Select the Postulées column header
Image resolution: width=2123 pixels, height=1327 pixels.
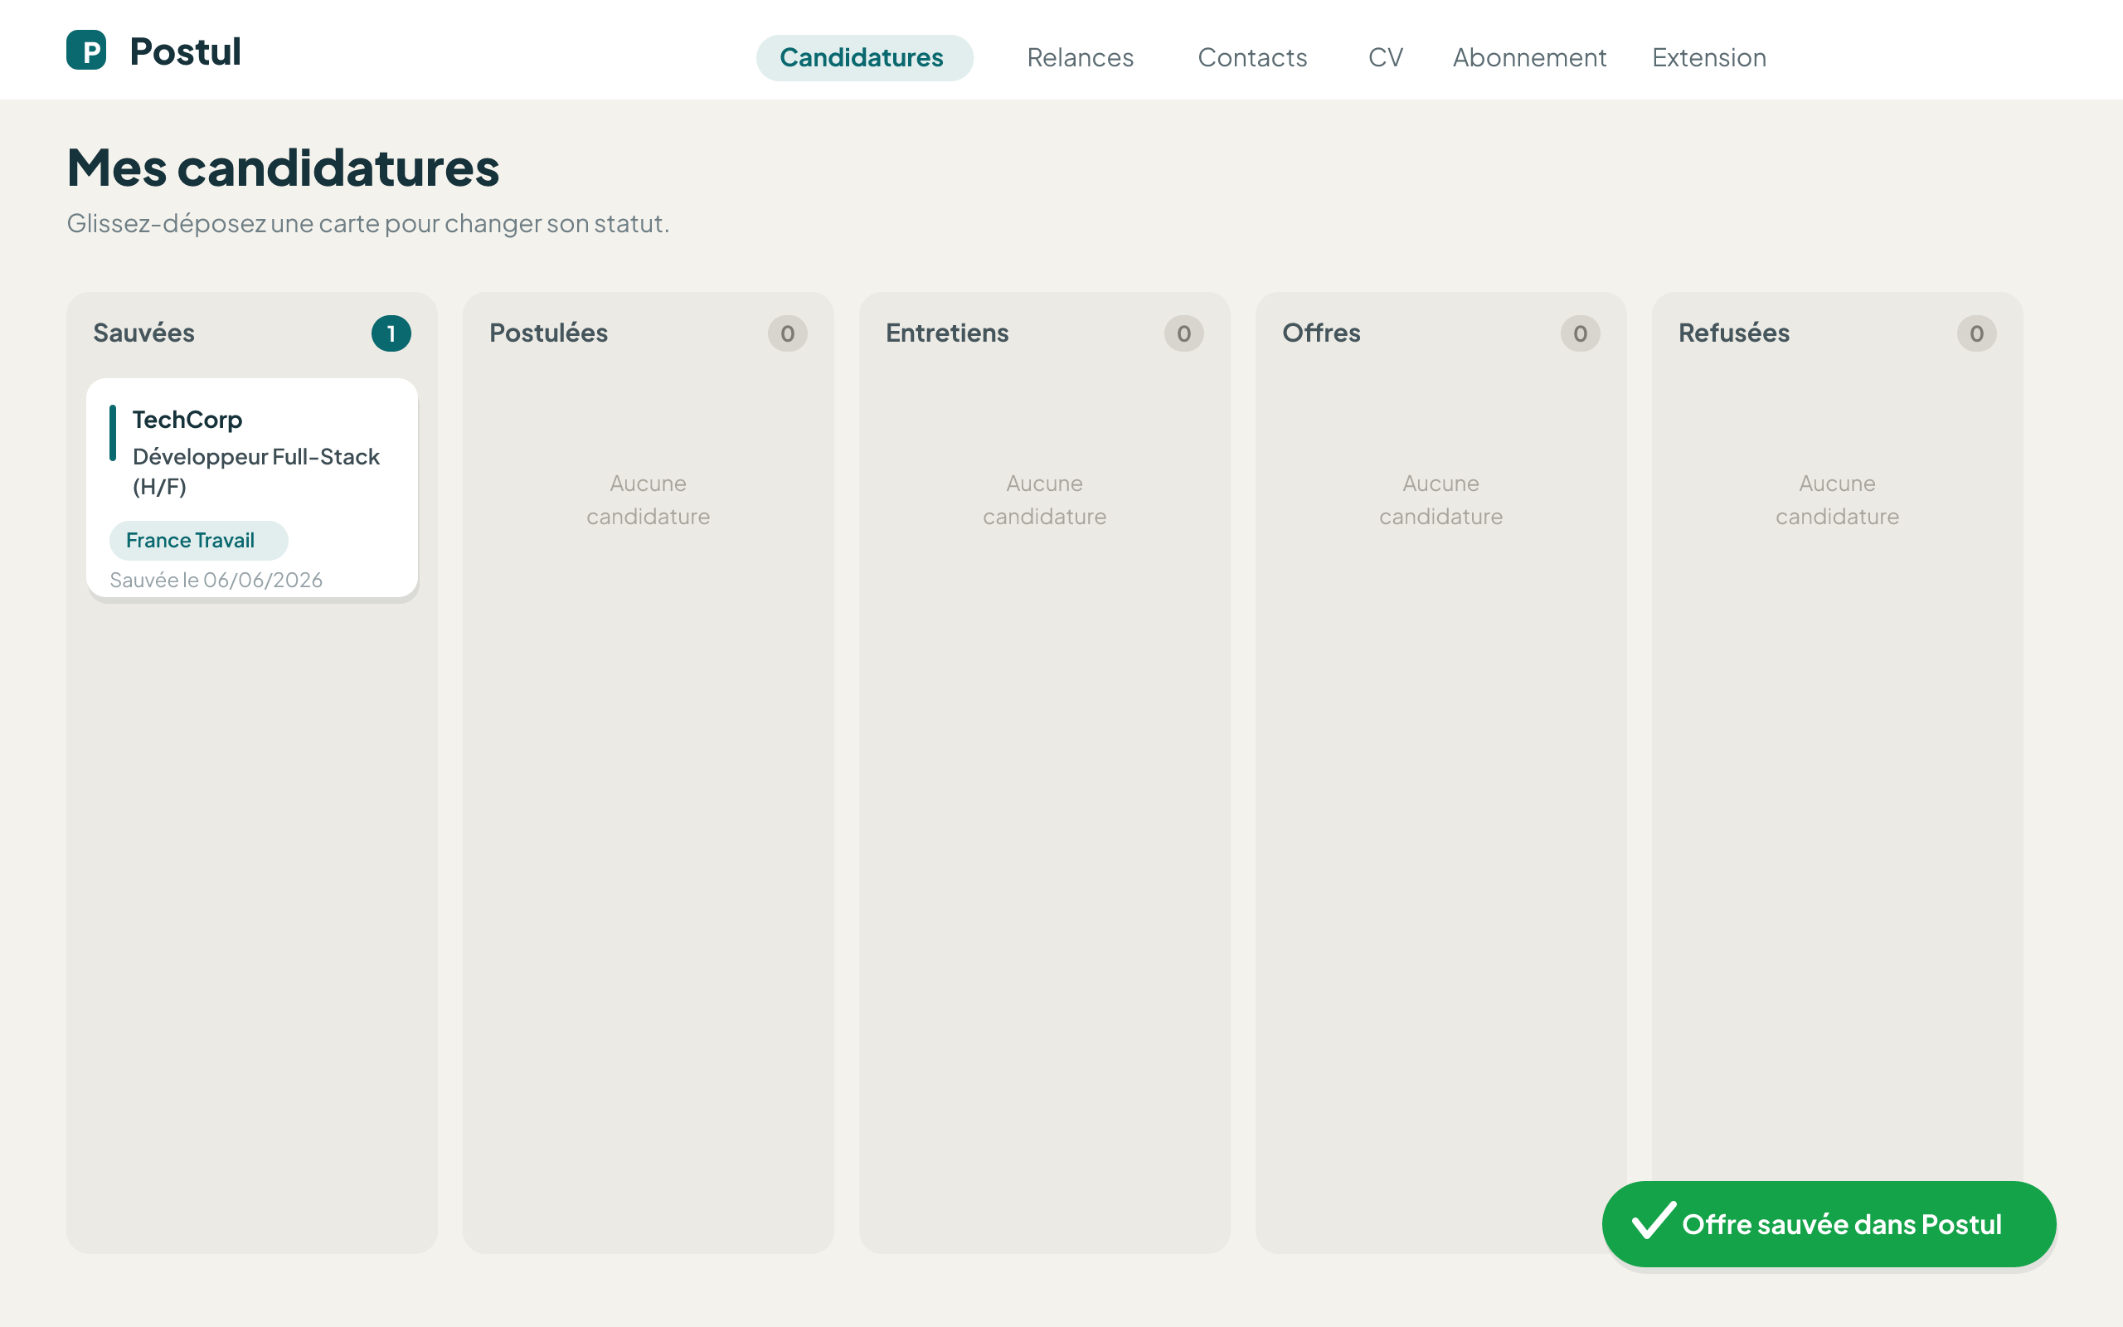click(548, 333)
